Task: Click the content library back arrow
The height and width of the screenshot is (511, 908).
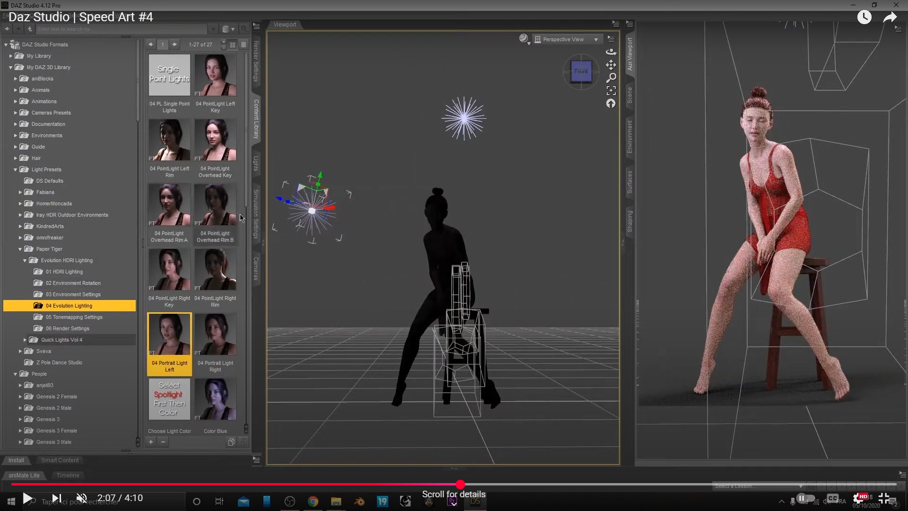Action: click(7, 29)
